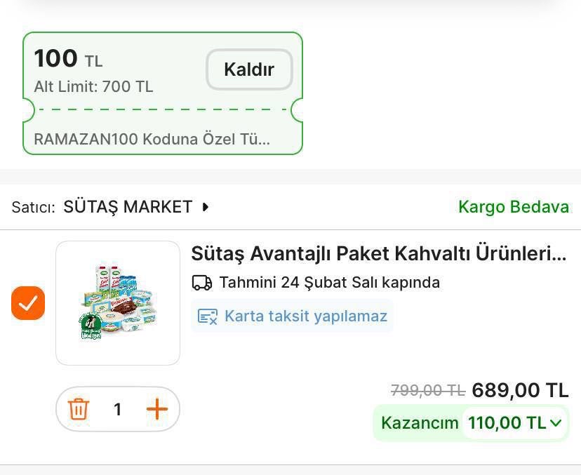Click the card installment icon
This screenshot has height=475, width=581.
pos(208,316)
